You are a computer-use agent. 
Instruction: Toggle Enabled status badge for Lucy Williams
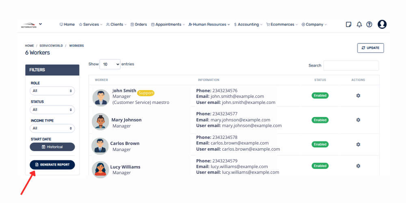pos(320,166)
